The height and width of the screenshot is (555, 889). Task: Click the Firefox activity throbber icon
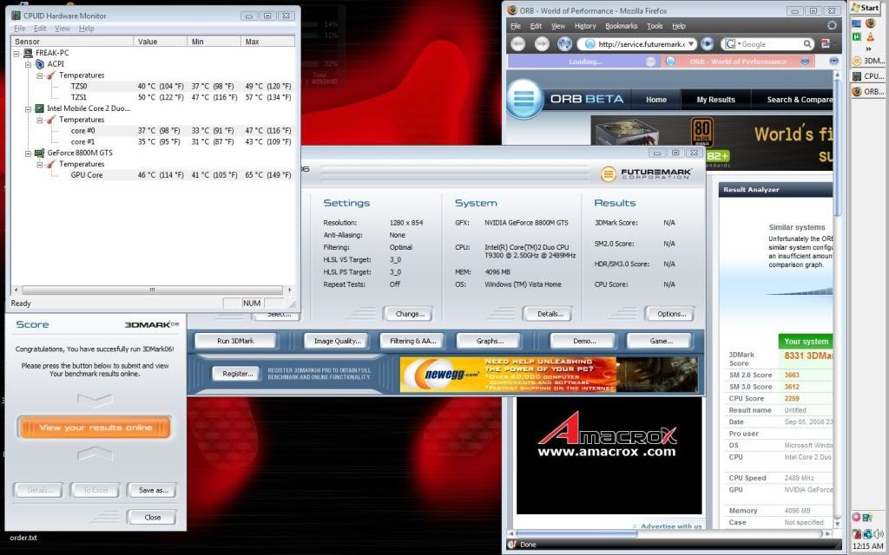[832, 25]
